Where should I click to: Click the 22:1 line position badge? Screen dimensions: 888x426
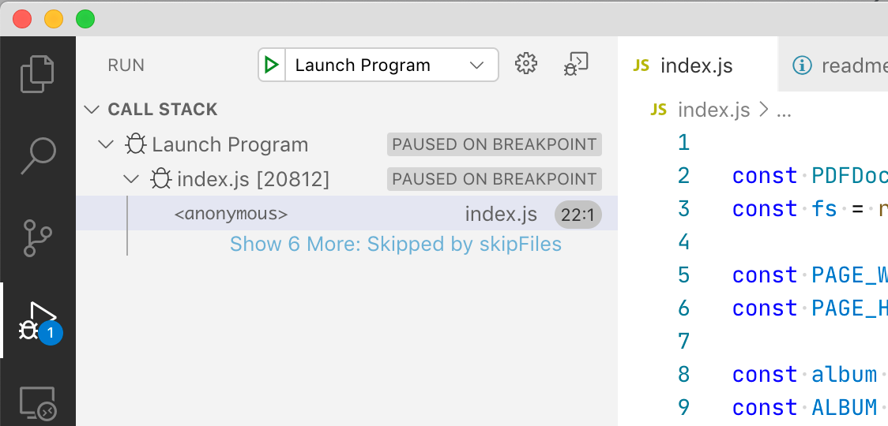tap(578, 214)
